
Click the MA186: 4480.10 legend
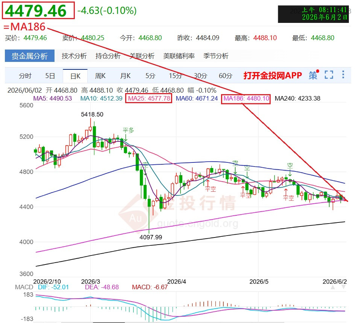point(246,98)
